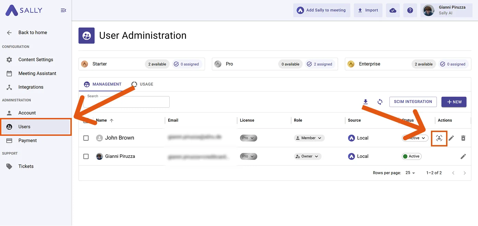
Task: Focus the Search input field
Action: pyautogui.click(x=126, y=102)
